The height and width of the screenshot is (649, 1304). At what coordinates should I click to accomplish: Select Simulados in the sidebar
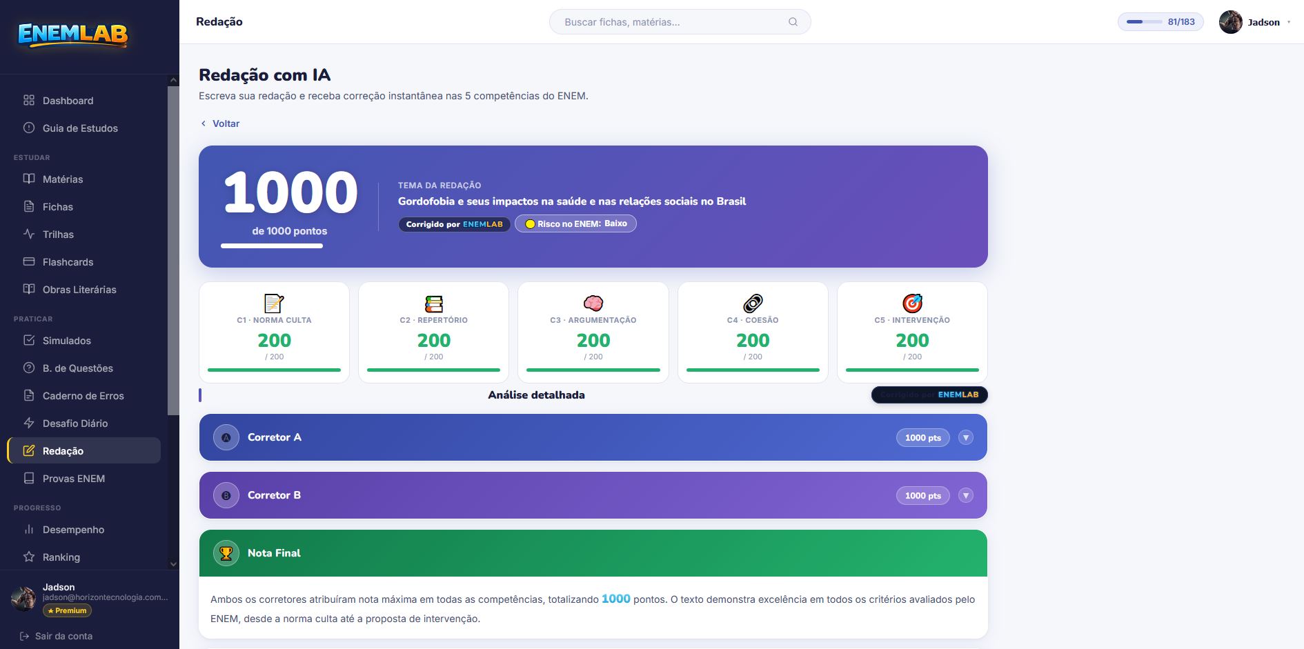tap(83, 340)
